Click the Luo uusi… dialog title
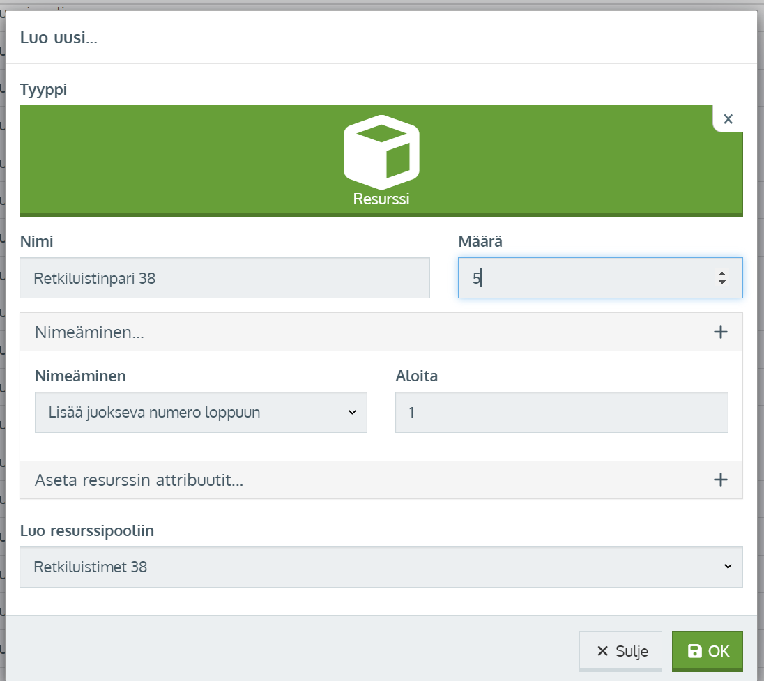 [x=59, y=38]
